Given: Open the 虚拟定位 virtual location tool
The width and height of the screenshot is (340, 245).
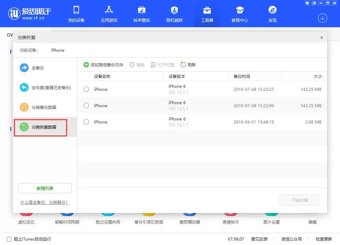Looking at the screenshot, I should coord(26,219).
